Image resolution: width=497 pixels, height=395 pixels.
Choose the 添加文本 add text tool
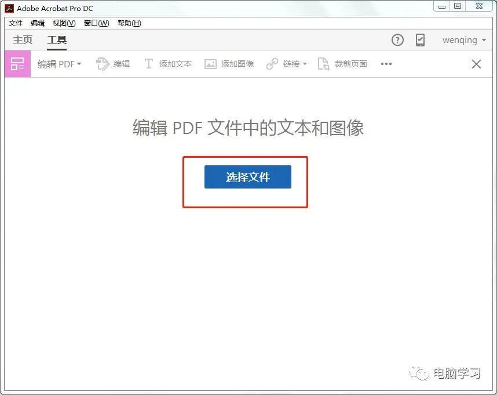pos(168,64)
